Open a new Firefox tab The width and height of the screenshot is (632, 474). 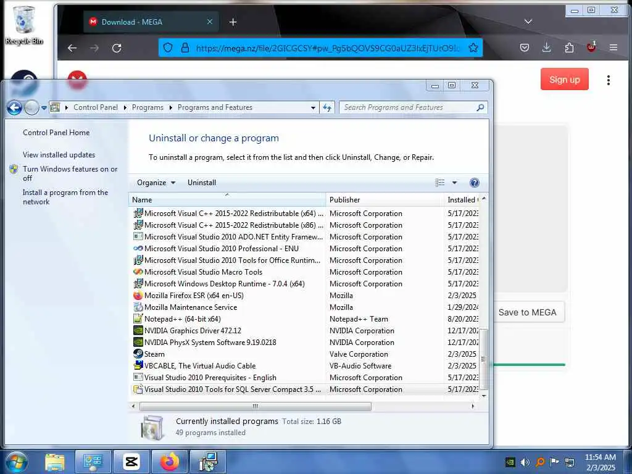[233, 22]
